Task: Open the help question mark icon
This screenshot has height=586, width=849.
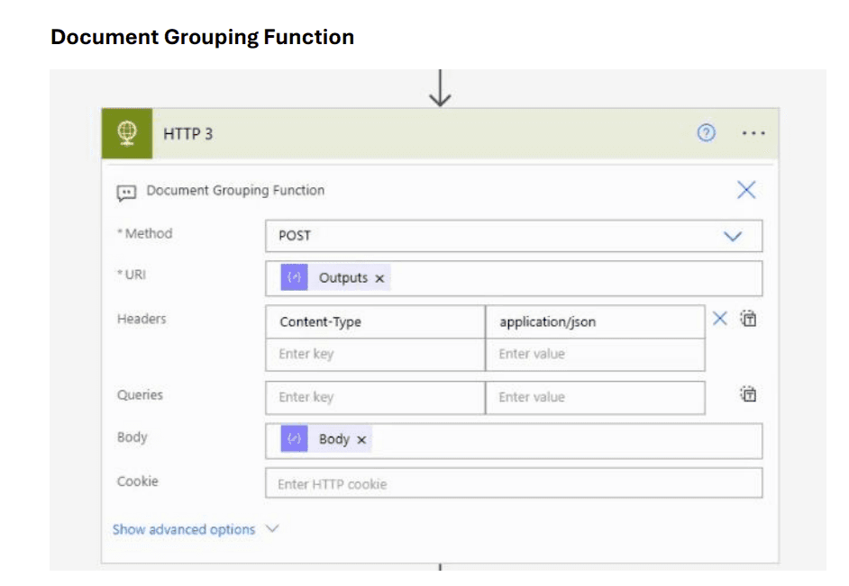Action: [x=706, y=132]
